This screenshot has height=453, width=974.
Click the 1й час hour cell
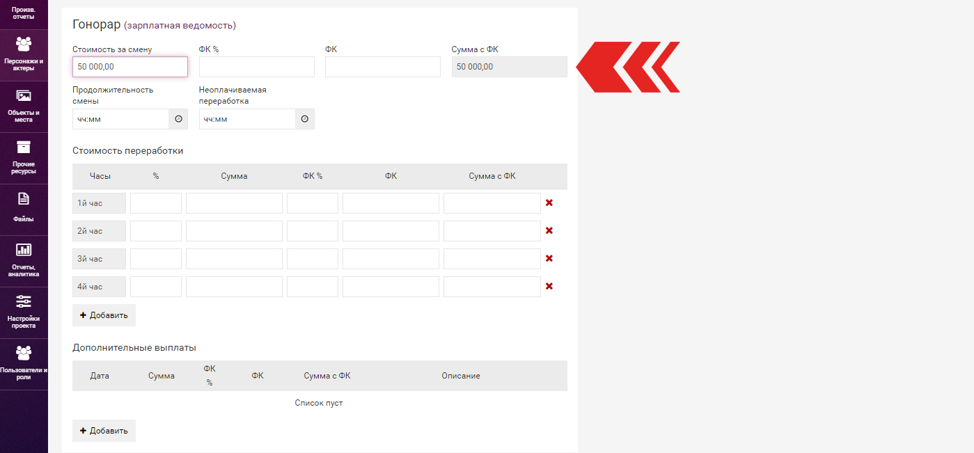pos(99,203)
